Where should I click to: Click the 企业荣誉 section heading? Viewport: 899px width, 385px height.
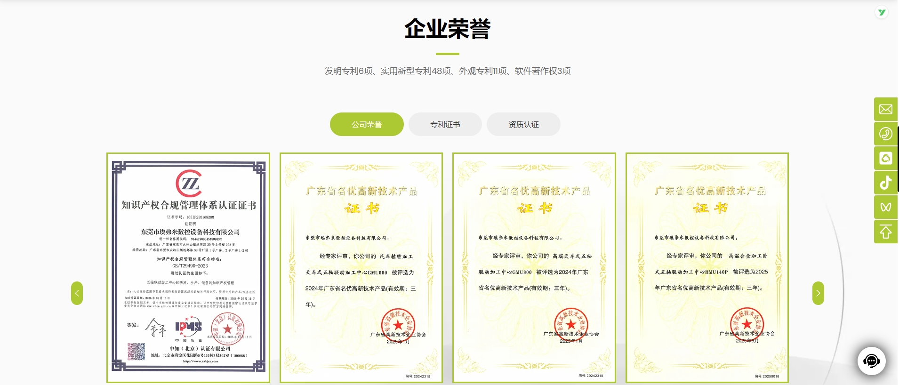447,29
